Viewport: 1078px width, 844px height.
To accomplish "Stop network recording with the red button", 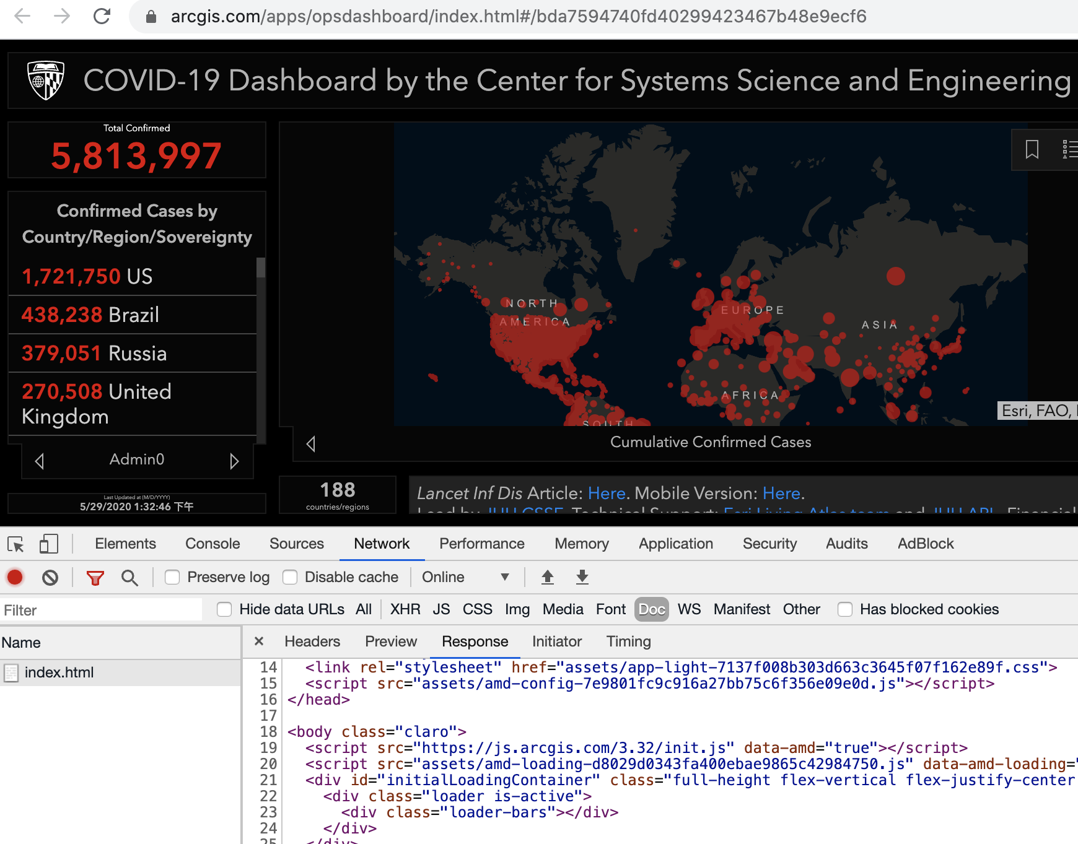I will point(15,577).
